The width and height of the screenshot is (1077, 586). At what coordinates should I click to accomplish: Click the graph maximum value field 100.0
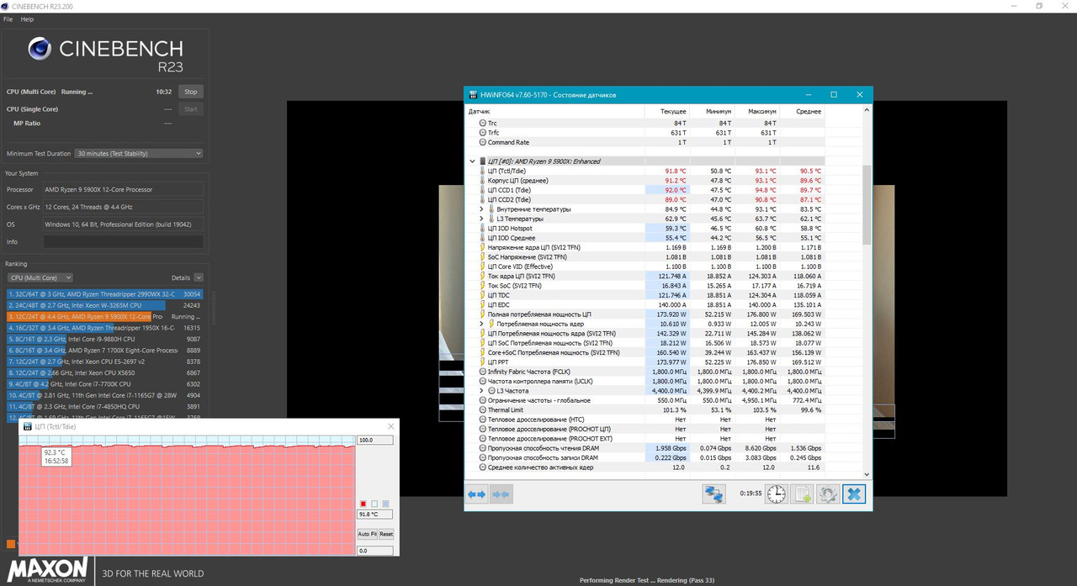(x=375, y=440)
